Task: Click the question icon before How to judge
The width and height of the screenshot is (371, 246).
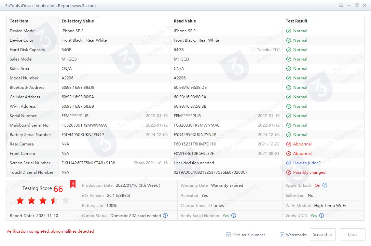Action: 289,163
